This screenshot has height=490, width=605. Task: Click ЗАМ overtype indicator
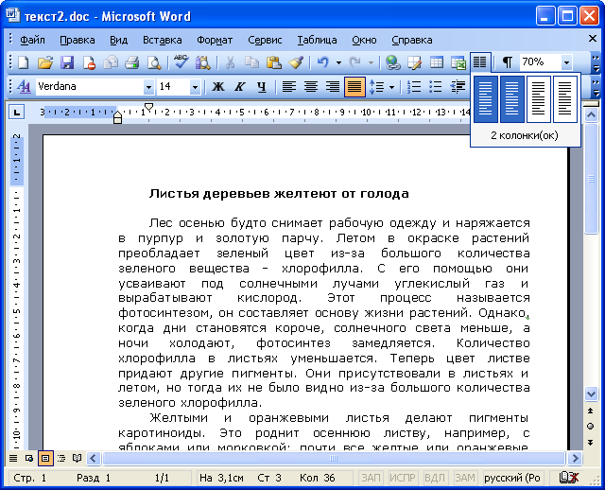click(x=464, y=478)
